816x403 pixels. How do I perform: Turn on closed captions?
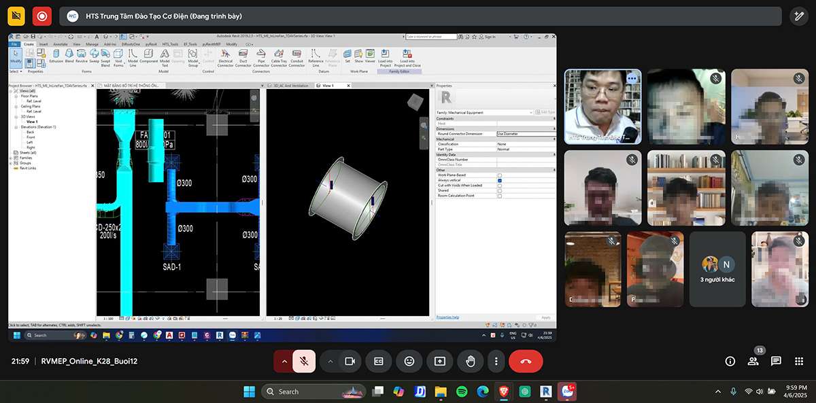379,362
